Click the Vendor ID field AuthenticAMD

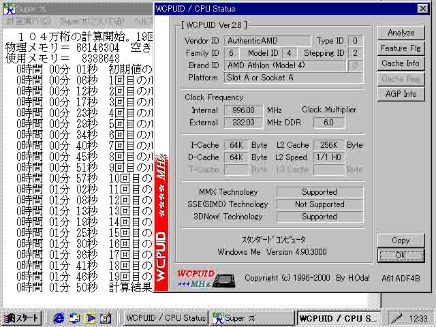(268, 41)
